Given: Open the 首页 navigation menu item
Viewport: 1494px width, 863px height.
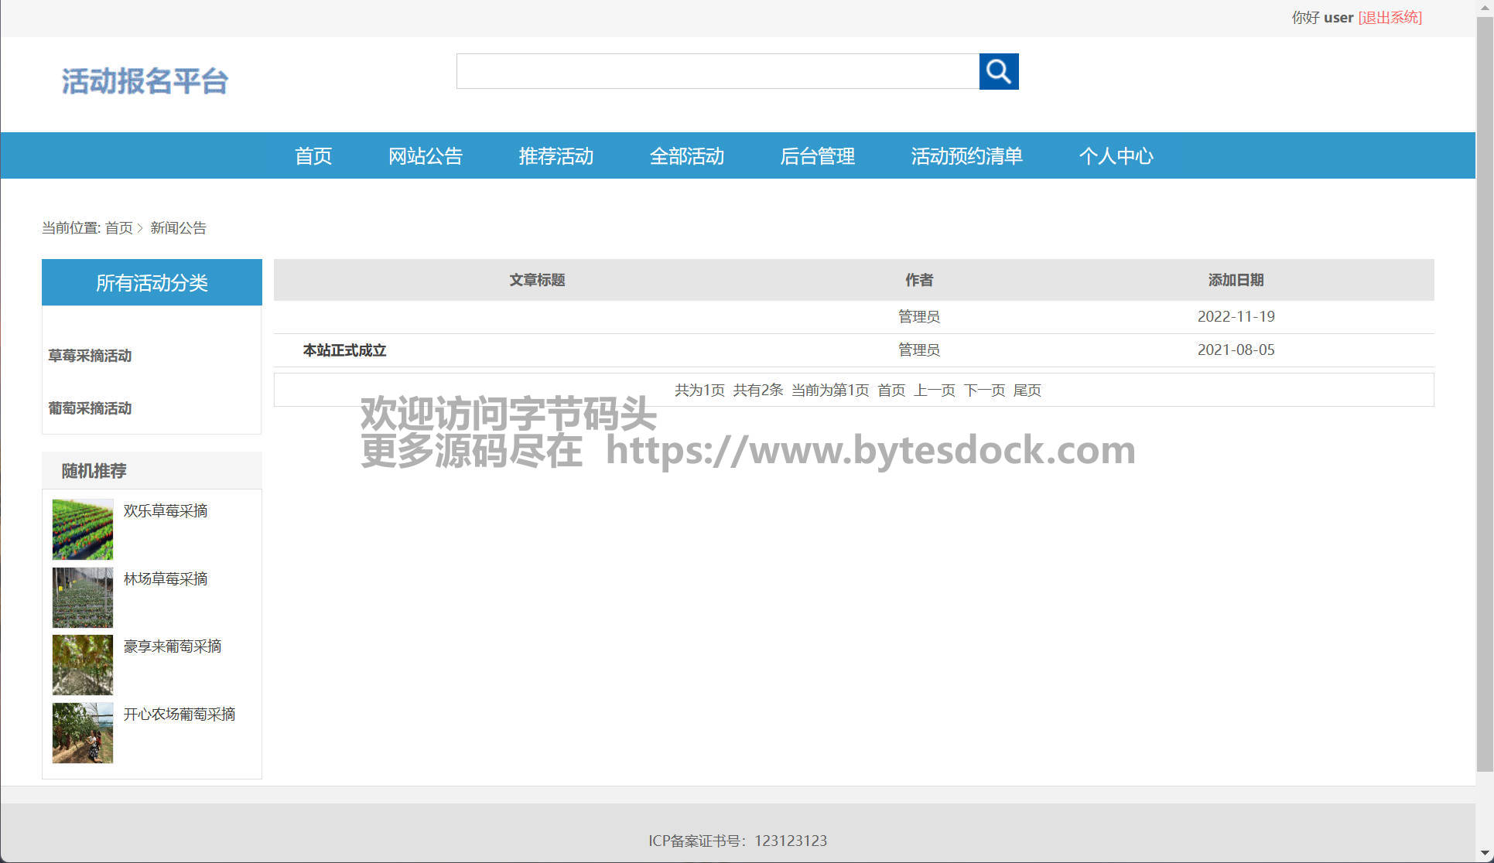Looking at the screenshot, I should click(x=313, y=156).
